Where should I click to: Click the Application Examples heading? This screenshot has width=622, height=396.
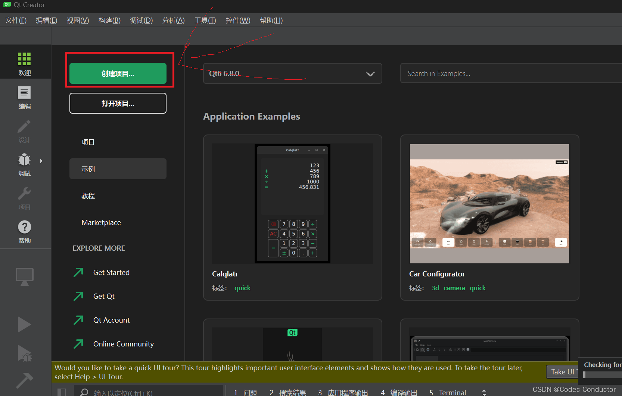pyautogui.click(x=252, y=117)
